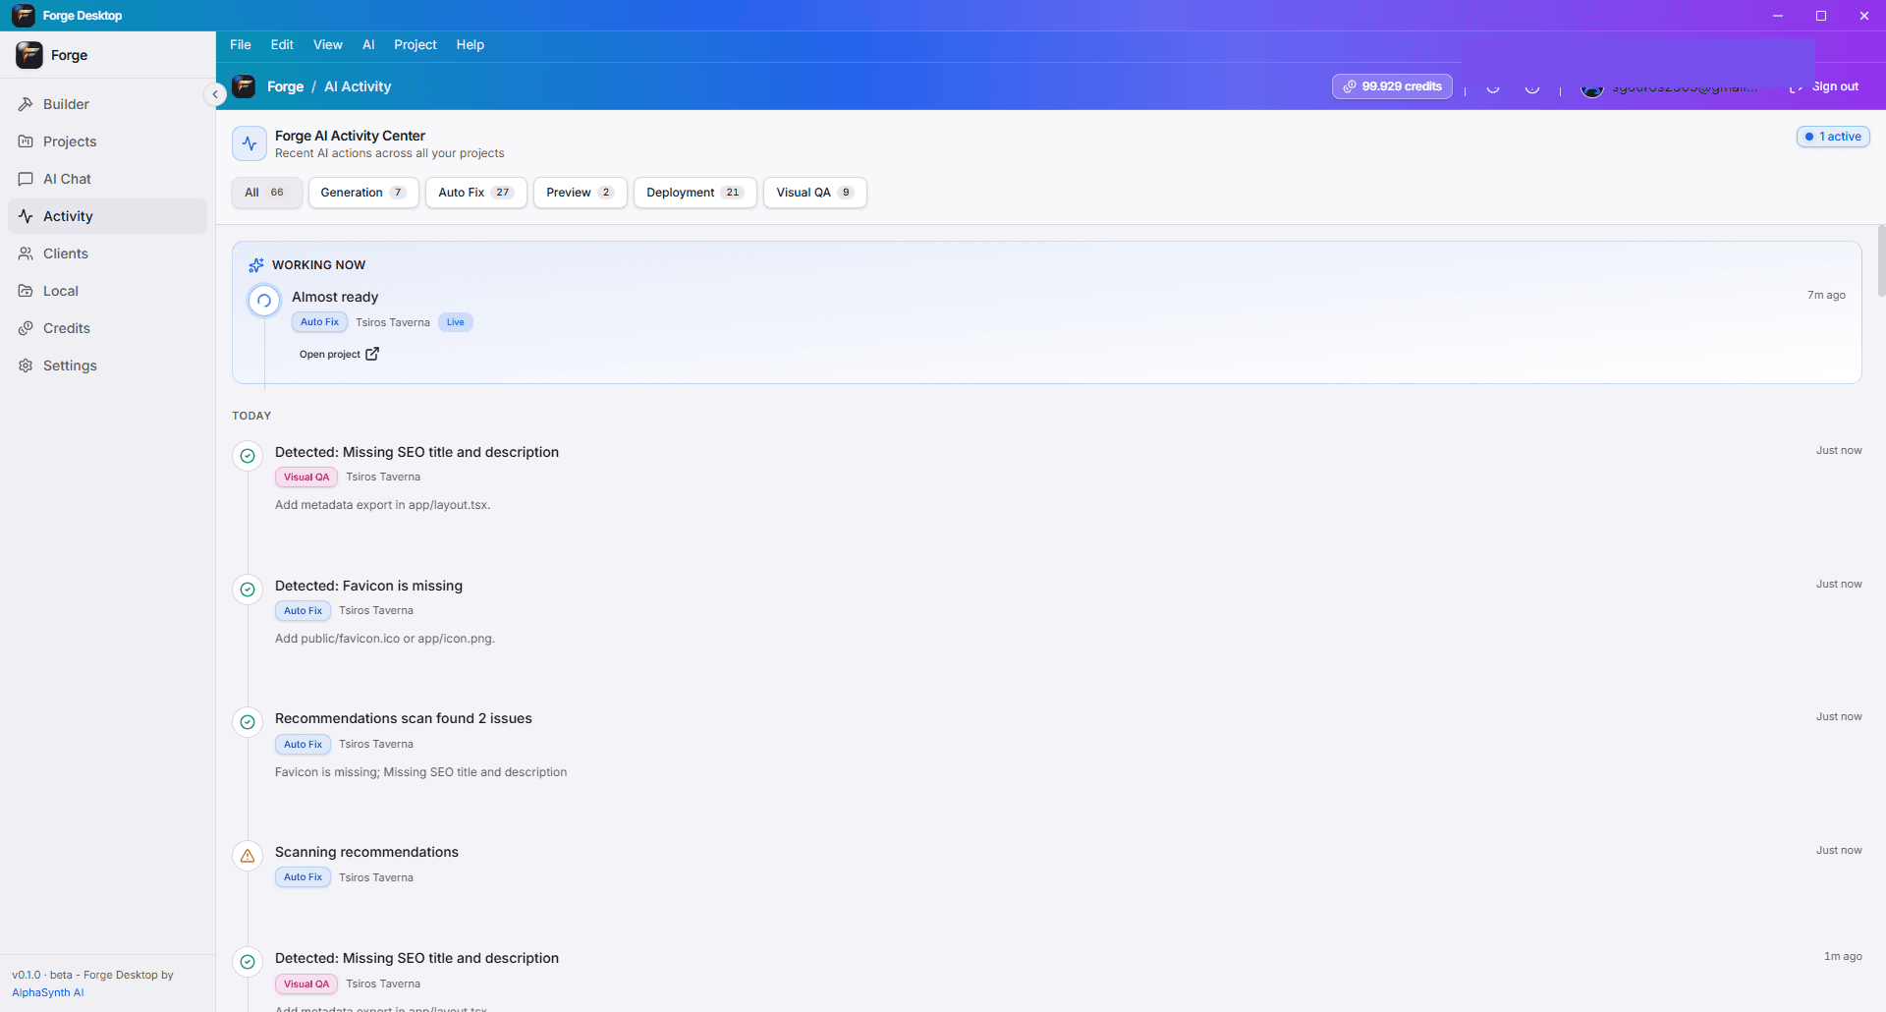Open the Credits coin icon in sidebar

(x=26, y=328)
